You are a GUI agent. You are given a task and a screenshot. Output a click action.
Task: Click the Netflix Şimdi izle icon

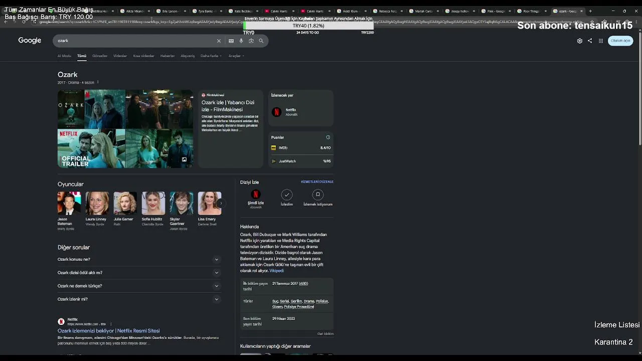point(256,195)
